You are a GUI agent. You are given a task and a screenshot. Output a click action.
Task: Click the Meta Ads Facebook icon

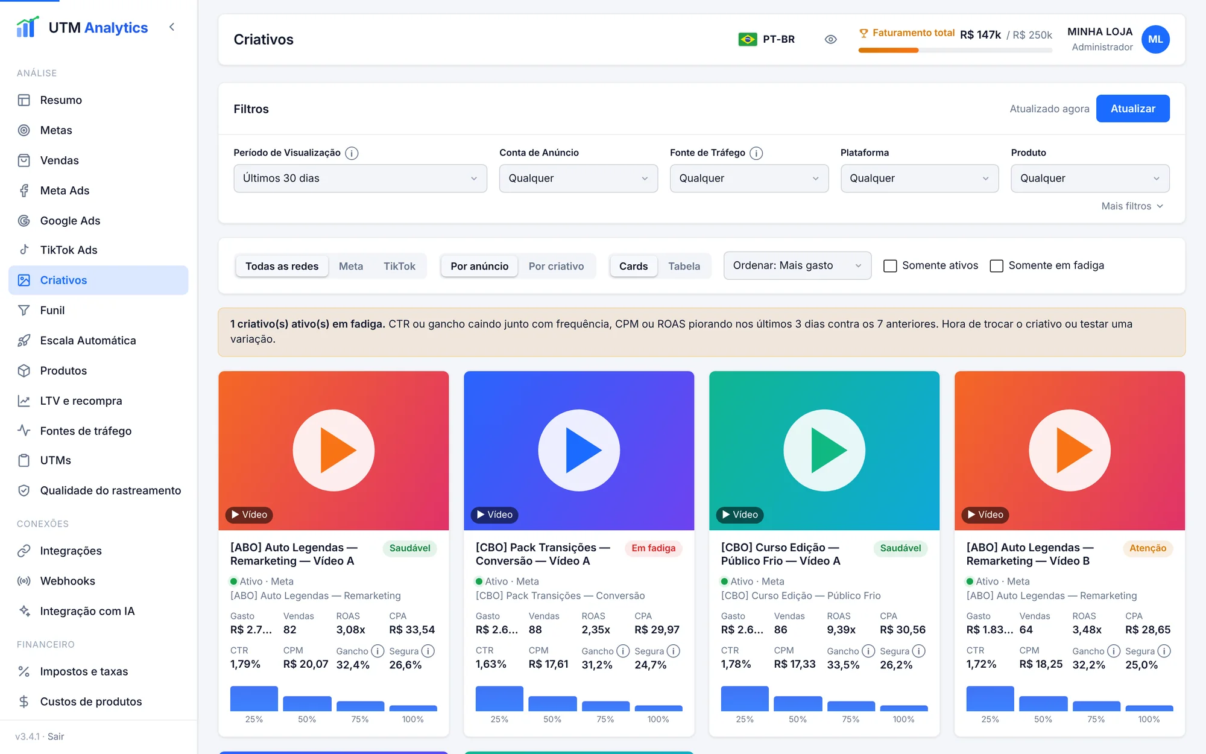pos(24,191)
